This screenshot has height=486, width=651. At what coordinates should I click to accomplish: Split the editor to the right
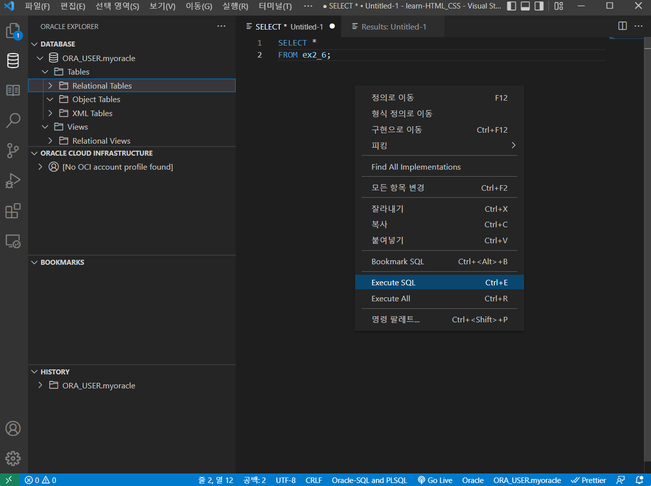(x=622, y=26)
